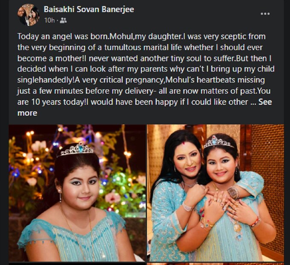Viewport: 290px width, 265px height.
Task: Click the mother's face in the right photo
Action: (187, 162)
